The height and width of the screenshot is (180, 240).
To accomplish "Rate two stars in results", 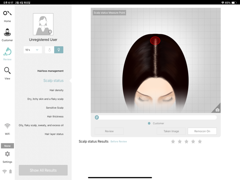I will pos(180,141).
